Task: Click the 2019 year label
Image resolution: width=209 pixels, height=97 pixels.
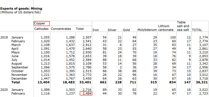Action: click(x=4, y=37)
